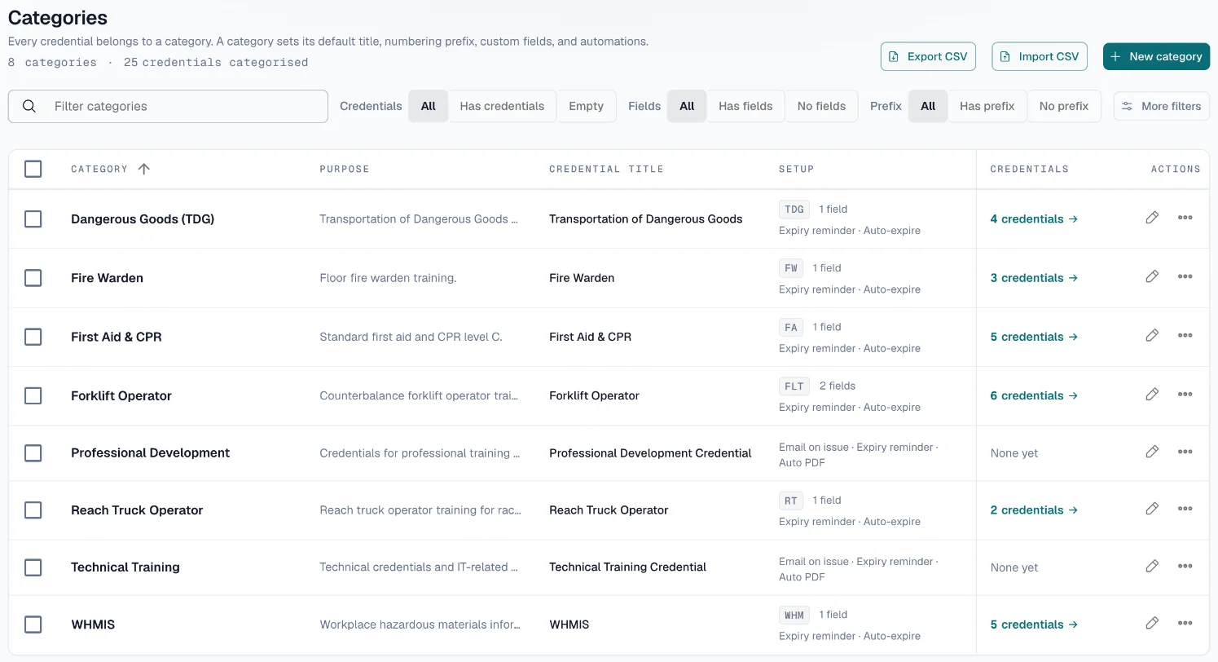Click the pencil icon for Technical Training
The height and width of the screenshot is (662, 1218).
pos(1152,566)
